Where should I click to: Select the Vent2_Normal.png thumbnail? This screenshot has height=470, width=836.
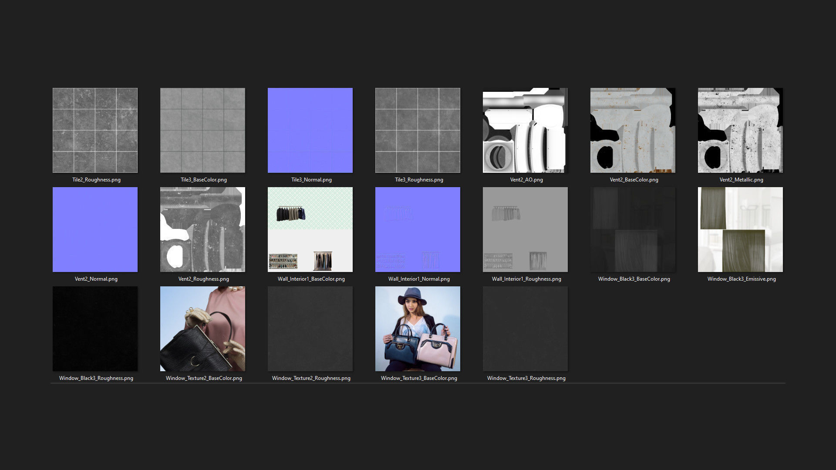[95, 229]
